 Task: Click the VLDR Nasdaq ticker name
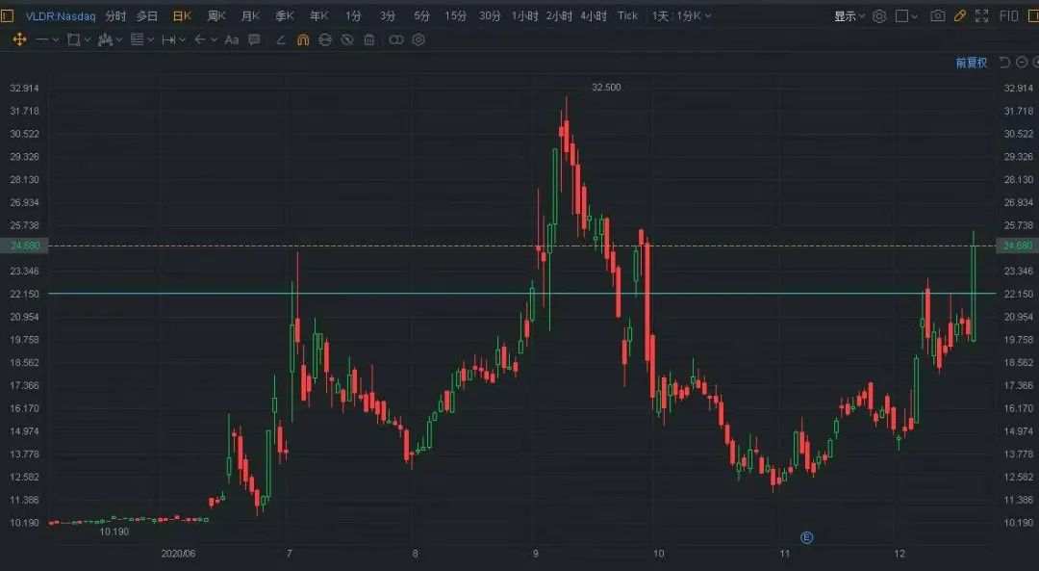[x=61, y=16]
